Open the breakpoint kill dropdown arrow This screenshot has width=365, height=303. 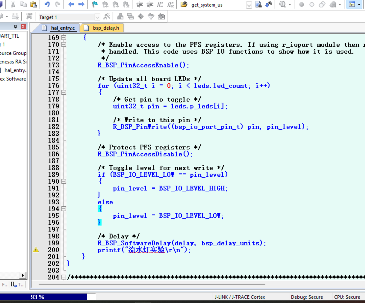340,5
